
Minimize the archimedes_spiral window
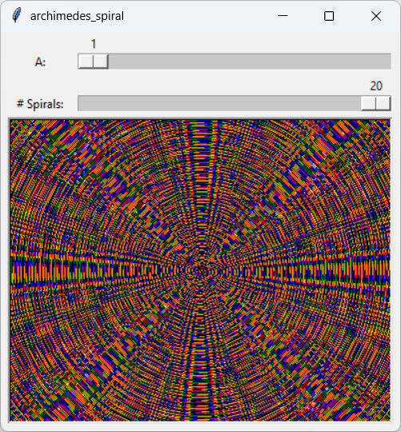point(283,16)
